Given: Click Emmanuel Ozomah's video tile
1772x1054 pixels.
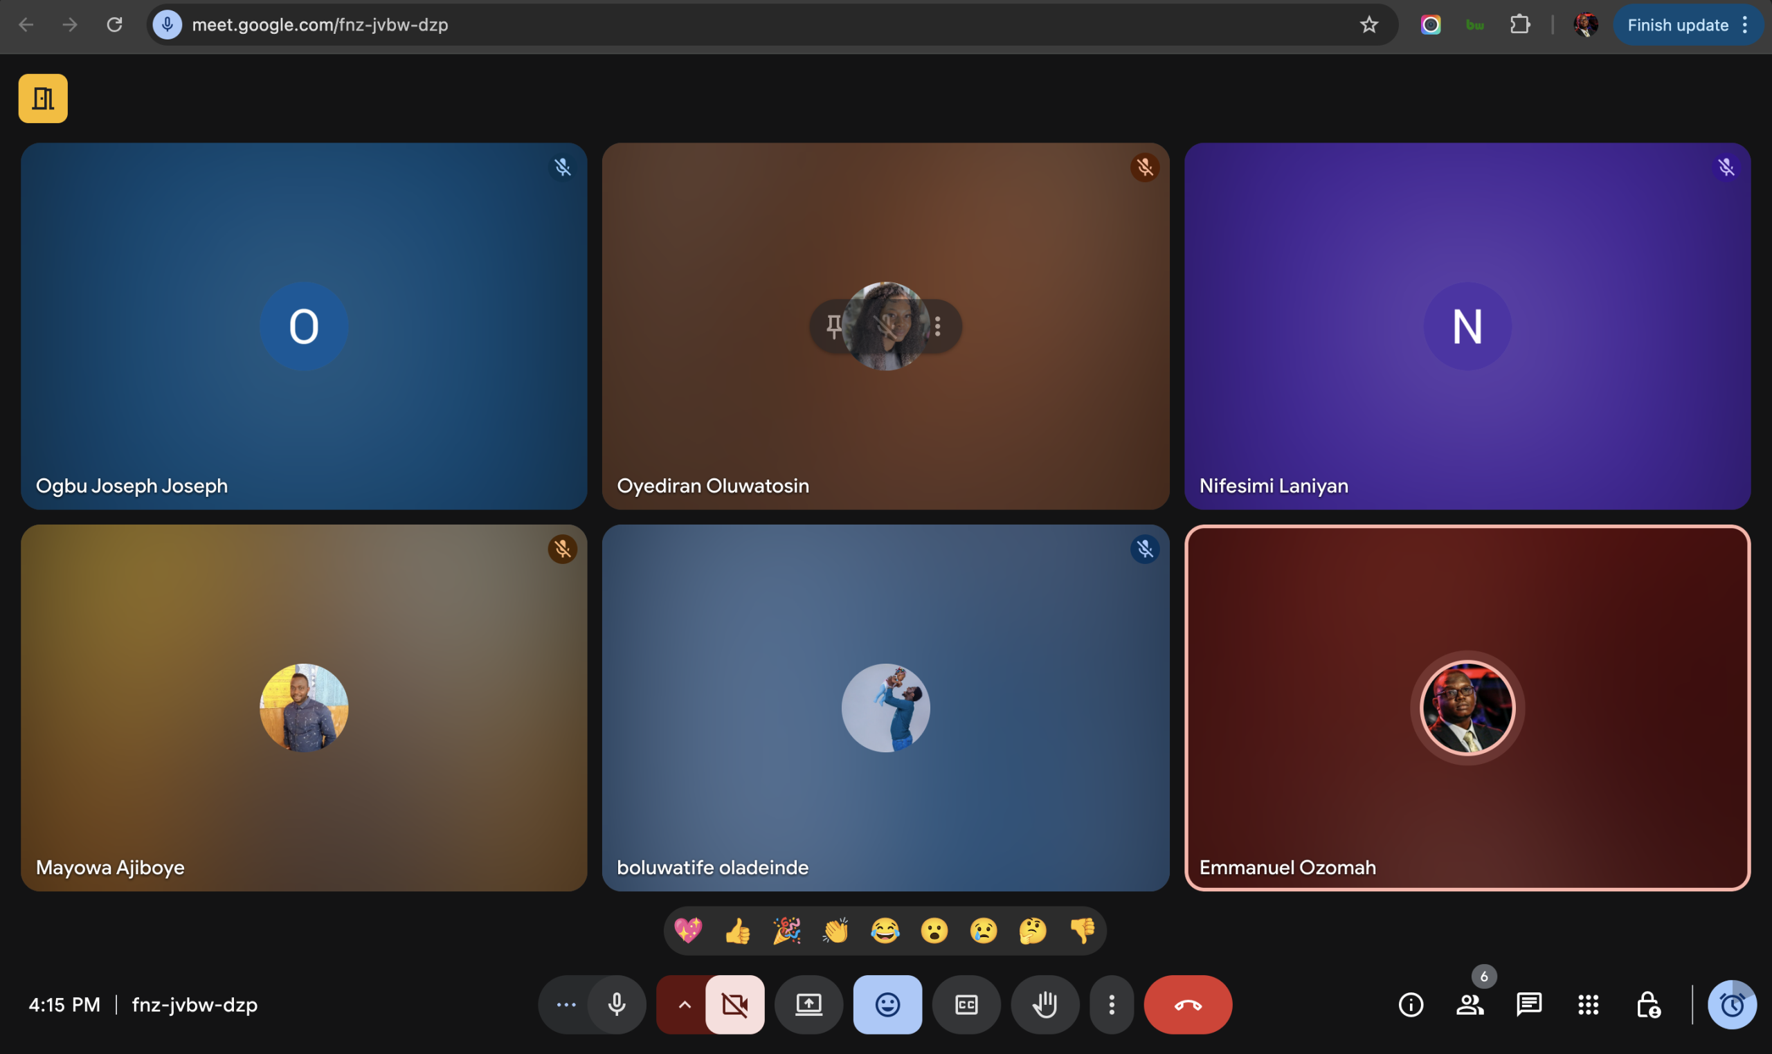Looking at the screenshot, I should point(1467,795).
